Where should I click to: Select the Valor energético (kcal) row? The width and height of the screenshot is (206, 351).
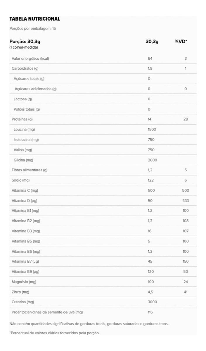[103, 58]
